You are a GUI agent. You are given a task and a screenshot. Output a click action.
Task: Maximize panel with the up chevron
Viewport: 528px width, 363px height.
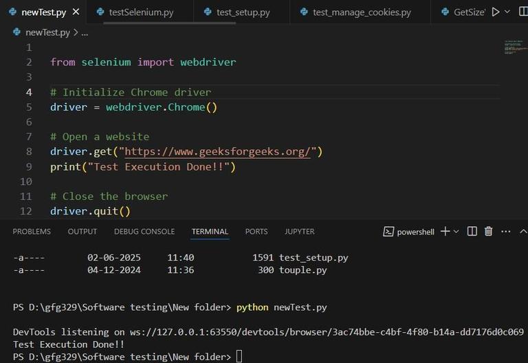(x=523, y=231)
